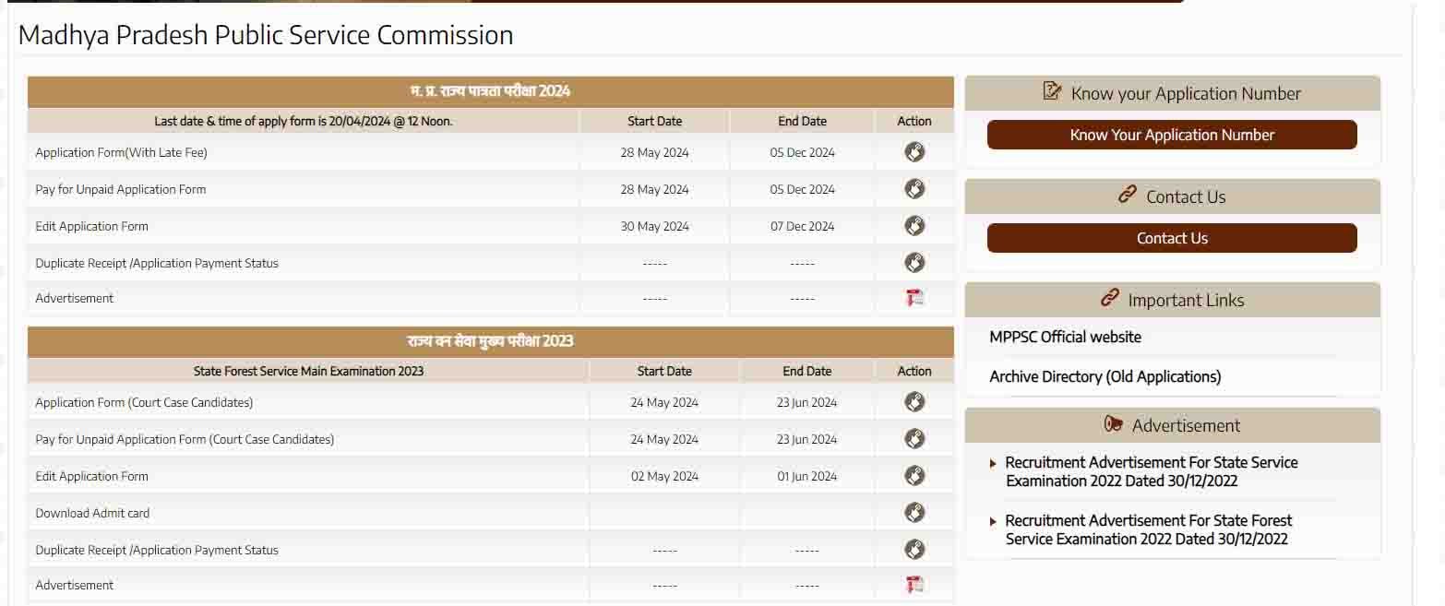The height and width of the screenshot is (606, 1445).
Task: Click the link icon beside Contact Us heading
Action: point(1127,195)
